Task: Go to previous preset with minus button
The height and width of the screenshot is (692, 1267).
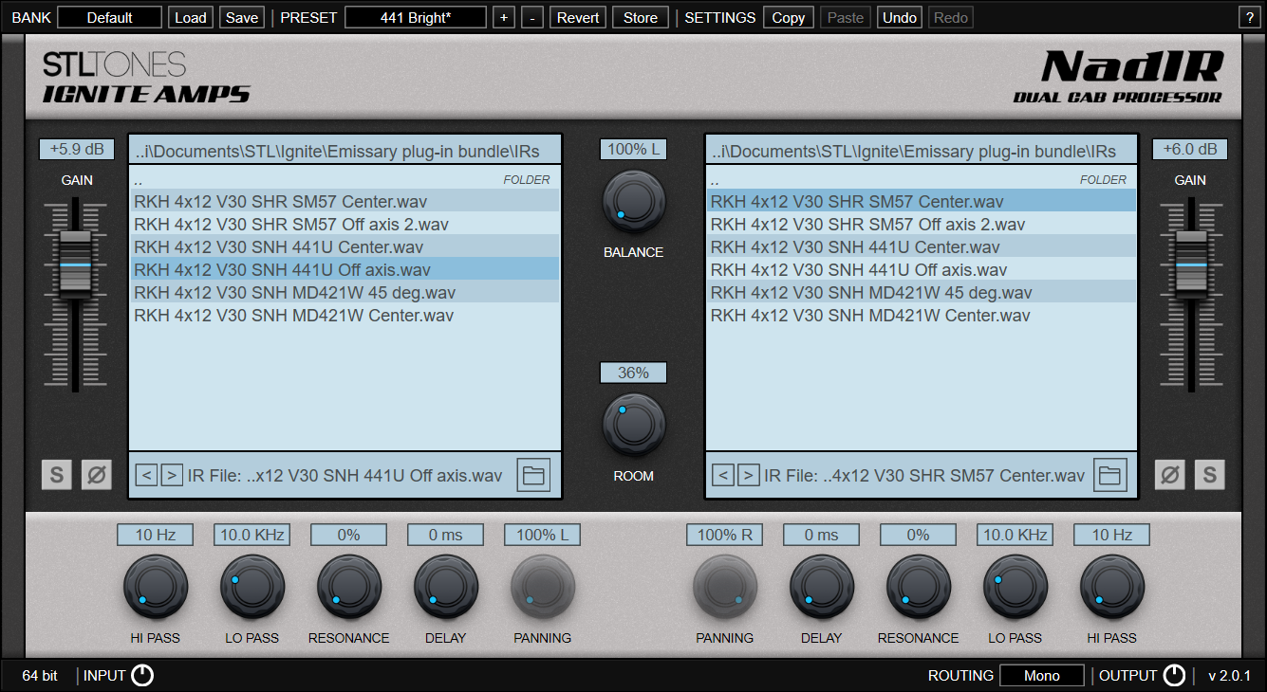Action: point(532,17)
